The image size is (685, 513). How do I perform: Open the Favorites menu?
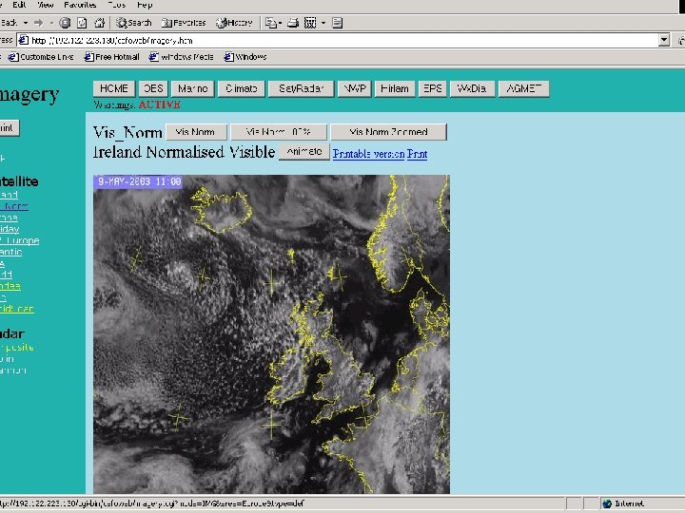(80, 5)
